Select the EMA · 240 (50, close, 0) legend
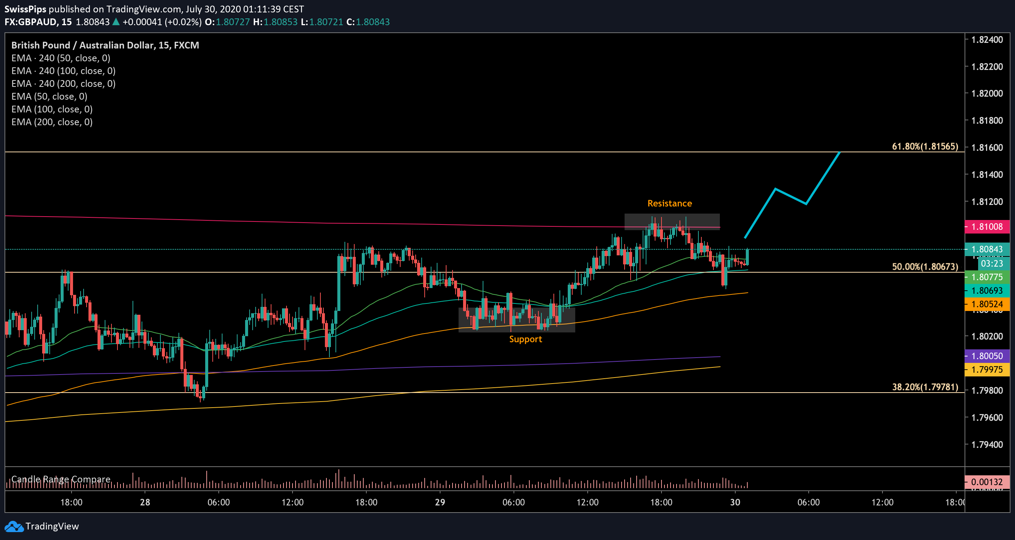This screenshot has width=1015, height=540. (61, 58)
